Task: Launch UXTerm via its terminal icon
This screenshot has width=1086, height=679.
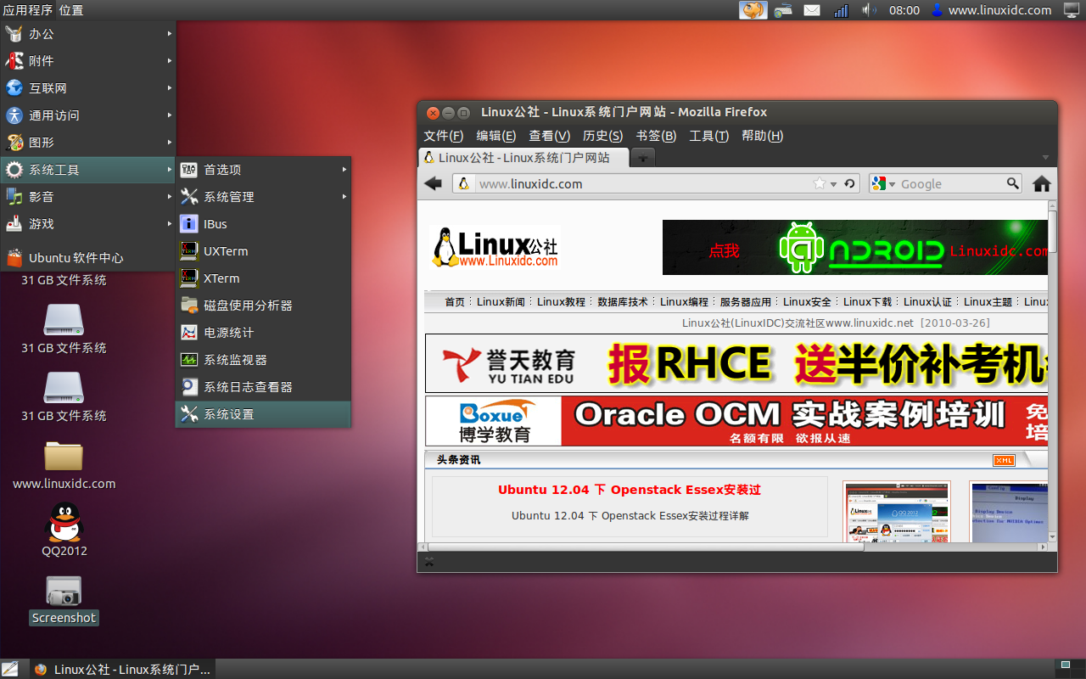Action: tap(189, 251)
